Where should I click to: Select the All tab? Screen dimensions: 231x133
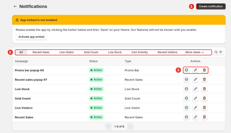pos(21,52)
